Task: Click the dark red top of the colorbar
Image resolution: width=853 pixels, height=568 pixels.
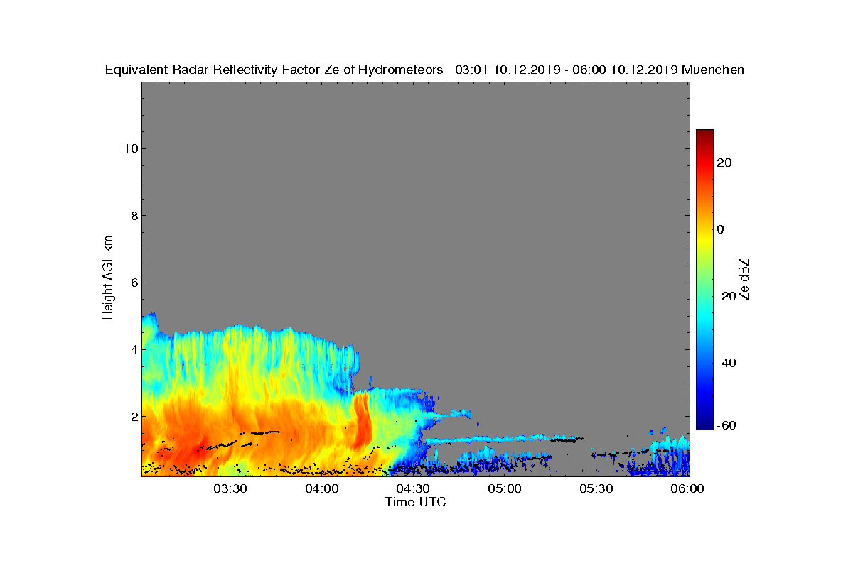Action: [704, 135]
